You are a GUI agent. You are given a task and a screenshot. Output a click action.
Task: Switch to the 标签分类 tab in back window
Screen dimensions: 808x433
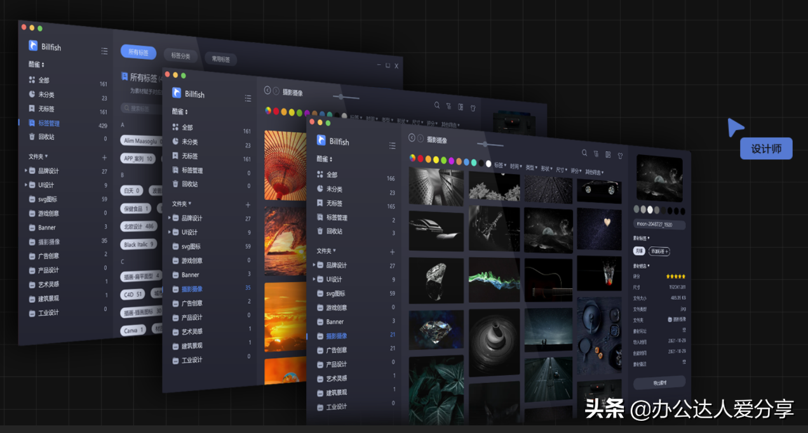pyautogui.click(x=180, y=56)
